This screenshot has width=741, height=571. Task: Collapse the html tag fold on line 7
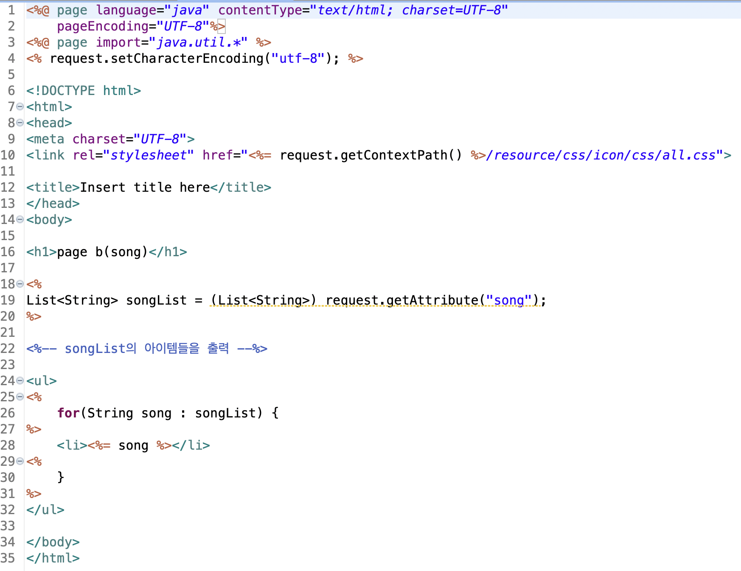pos(20,106)
